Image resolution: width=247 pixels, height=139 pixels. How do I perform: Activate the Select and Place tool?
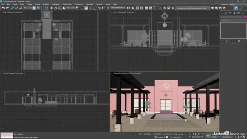(x=64, y=8)
